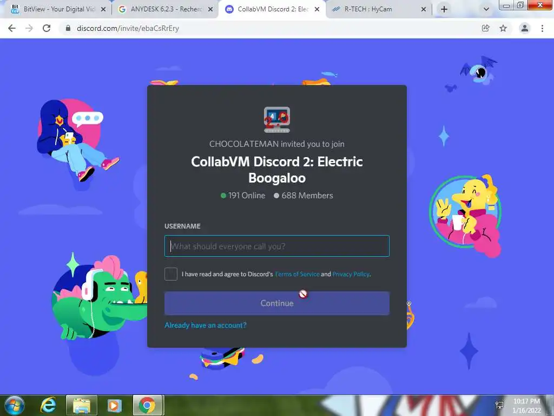Click the R-TECH tab favicon

(x=337, y=9)
